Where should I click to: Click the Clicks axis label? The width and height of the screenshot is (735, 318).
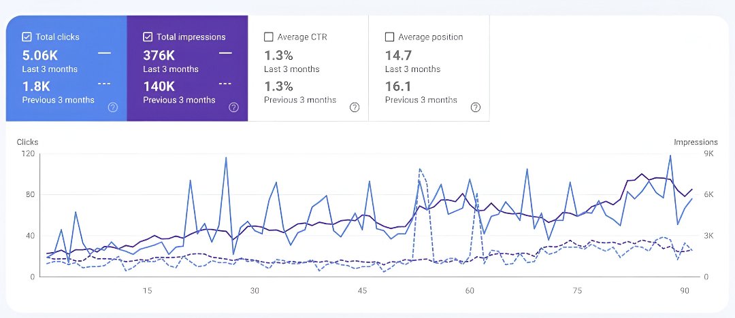27,142
